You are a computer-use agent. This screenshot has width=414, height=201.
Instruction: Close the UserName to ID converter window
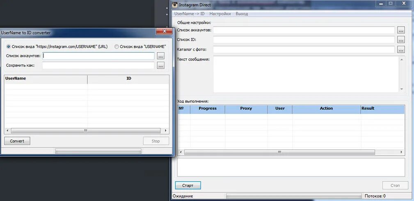pyautogui.click(x=164, y=31)
